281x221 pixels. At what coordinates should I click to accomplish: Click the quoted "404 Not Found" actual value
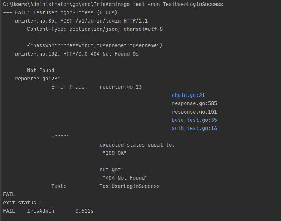[x=125, y=178]
